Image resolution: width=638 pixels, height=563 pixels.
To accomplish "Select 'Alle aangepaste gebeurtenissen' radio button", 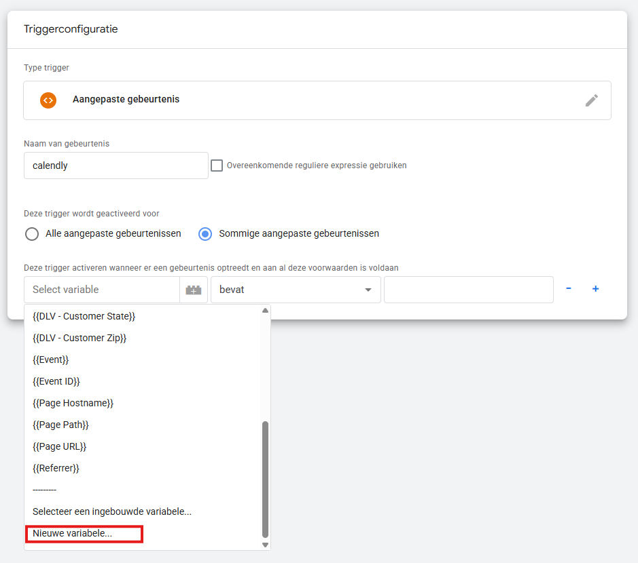I will point(32,234).
